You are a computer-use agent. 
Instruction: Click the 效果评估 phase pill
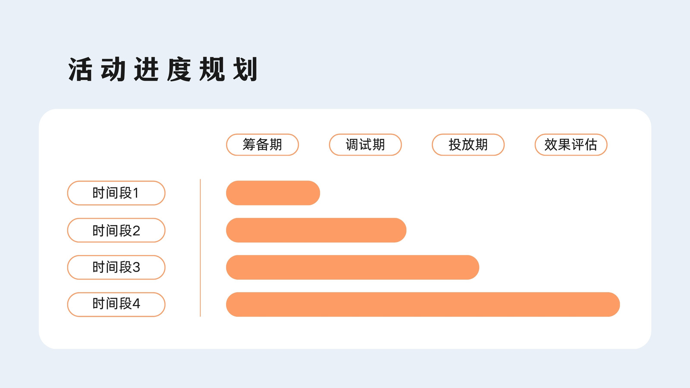[x=571, y=145]
